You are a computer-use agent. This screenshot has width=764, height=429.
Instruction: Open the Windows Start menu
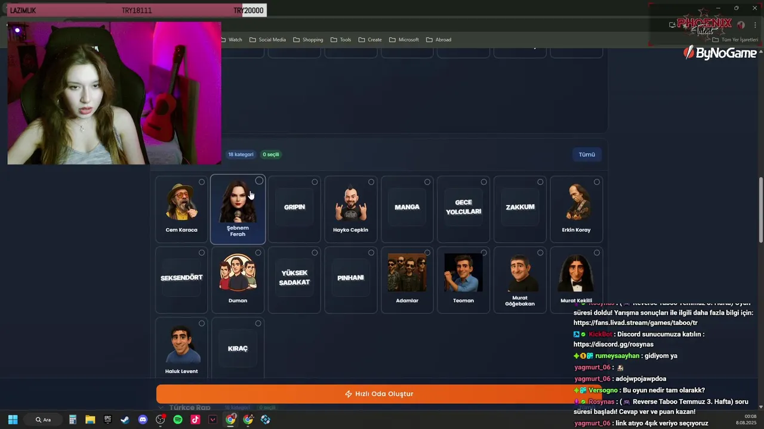(13, 419)
